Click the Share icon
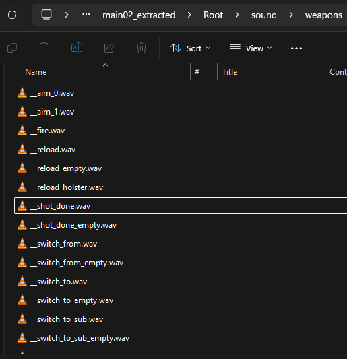This screenshot has height=359, width=347. 109,48
